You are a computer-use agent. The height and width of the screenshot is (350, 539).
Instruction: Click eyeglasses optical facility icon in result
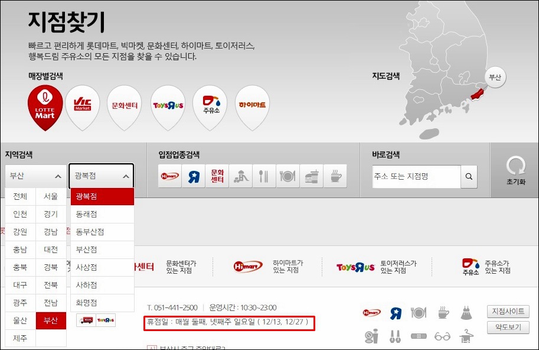pyautogui.click(x=442, y=336)
